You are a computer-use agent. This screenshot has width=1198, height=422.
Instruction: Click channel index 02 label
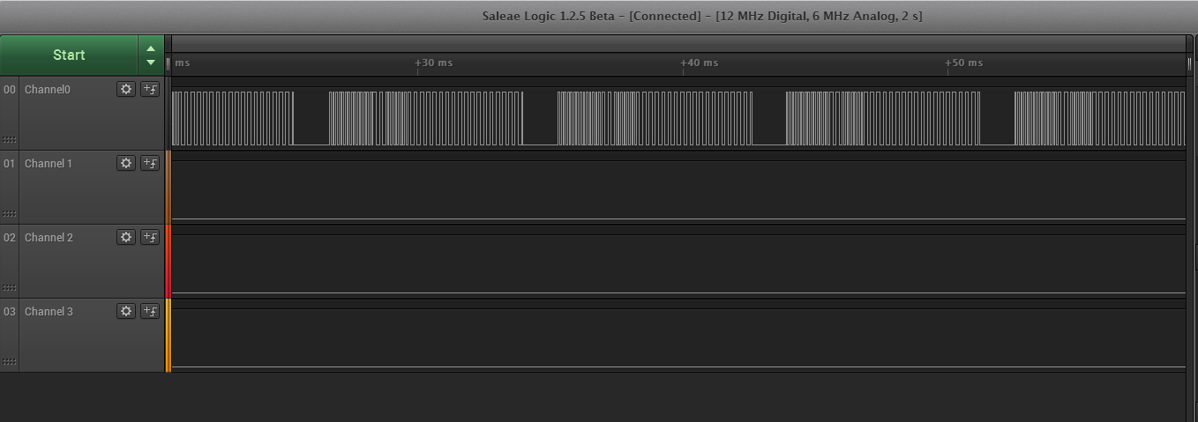(x=10, y=237)
